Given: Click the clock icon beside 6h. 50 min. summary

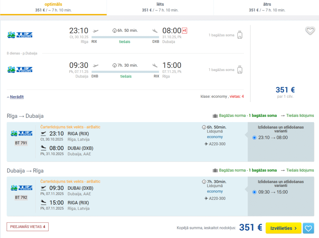Looking at the screenshot, I should (x=114, y=30).
